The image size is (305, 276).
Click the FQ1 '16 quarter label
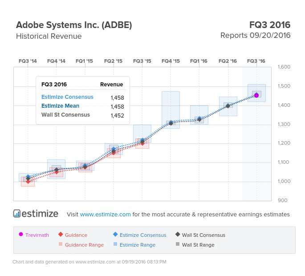(199, 61)
